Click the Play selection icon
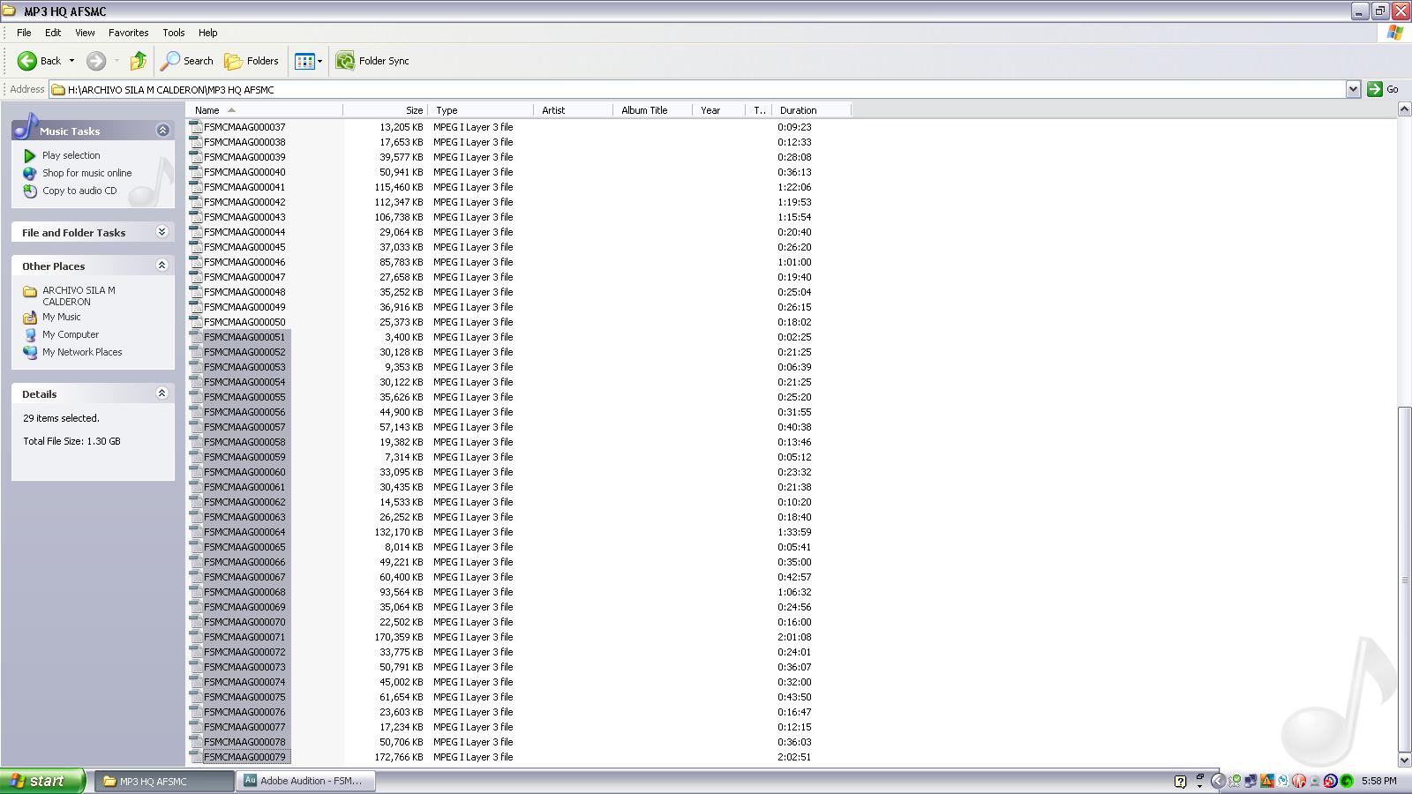1412x794 pixels. tap(30, 155)
